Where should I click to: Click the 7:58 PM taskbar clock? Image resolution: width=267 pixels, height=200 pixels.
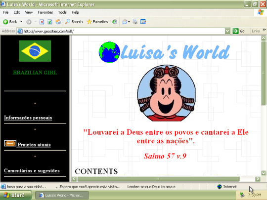coord(255,195)
